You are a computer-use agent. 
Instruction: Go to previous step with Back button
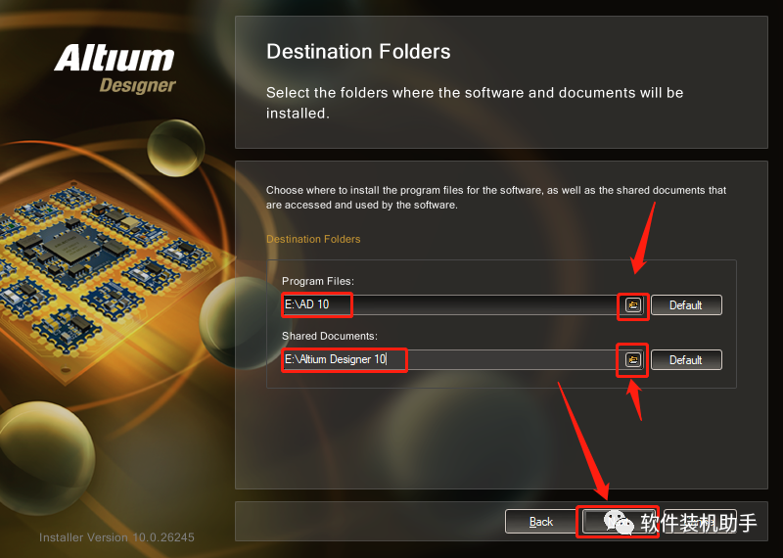coord(541,522)
